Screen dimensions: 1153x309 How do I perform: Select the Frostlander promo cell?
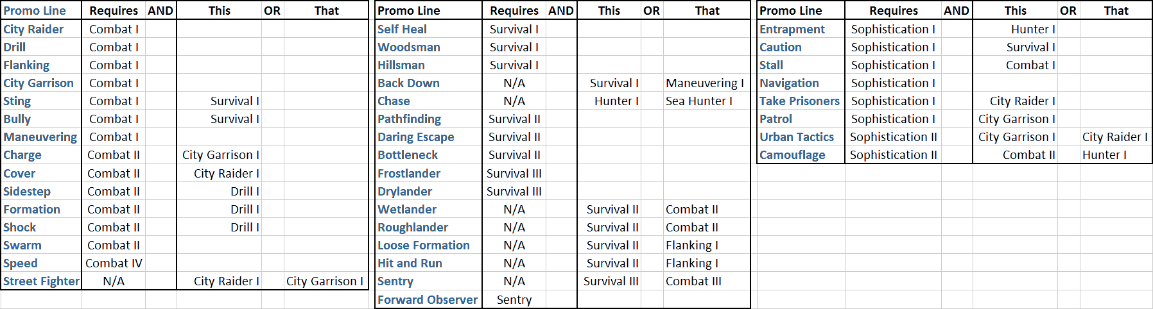(409, 173)
